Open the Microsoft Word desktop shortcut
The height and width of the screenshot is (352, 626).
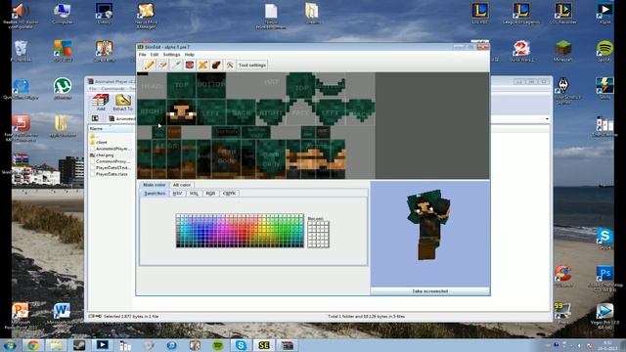point(62,314)
